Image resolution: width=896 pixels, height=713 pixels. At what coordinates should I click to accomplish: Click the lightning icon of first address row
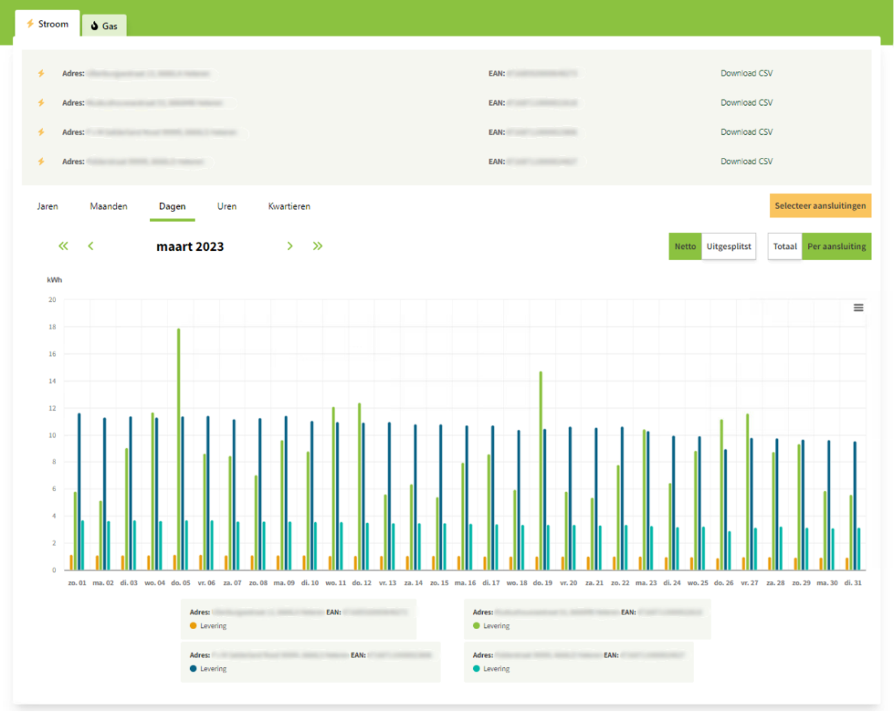tap(41, 73)
